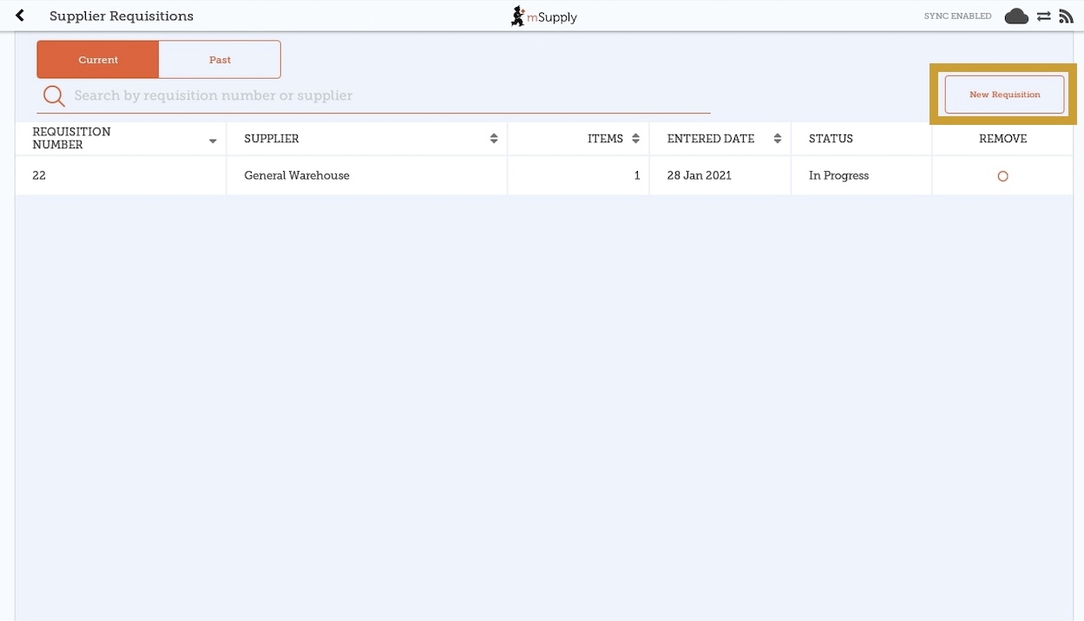This screenshot has width=1084, height=621.
Task: Click the mSupply logo
Action: coord(543,16)
